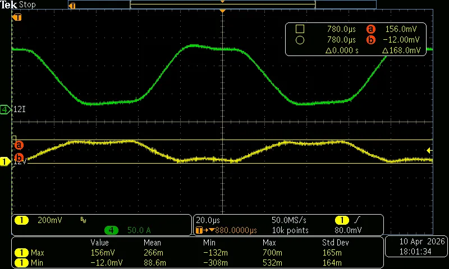This screenshot has width=449, height=269.
Task: Click the Max value 156mV cell
Action: (103, 253)
